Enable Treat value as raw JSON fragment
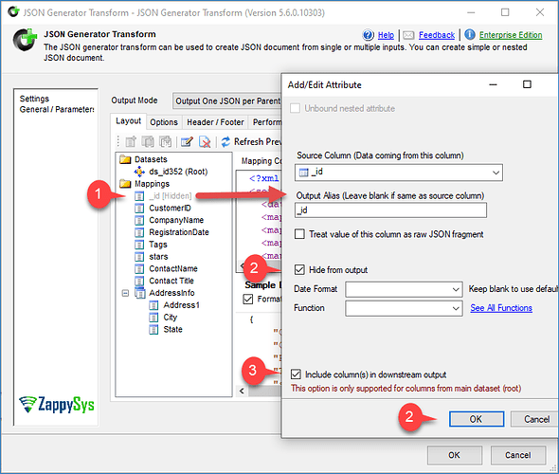Screen dimensions: 559x474 [299, 234]
